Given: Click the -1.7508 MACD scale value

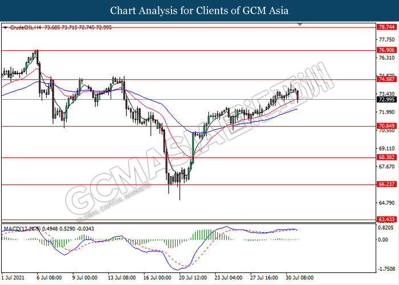Looking at the screenshot, I should [x=386, y=268].
